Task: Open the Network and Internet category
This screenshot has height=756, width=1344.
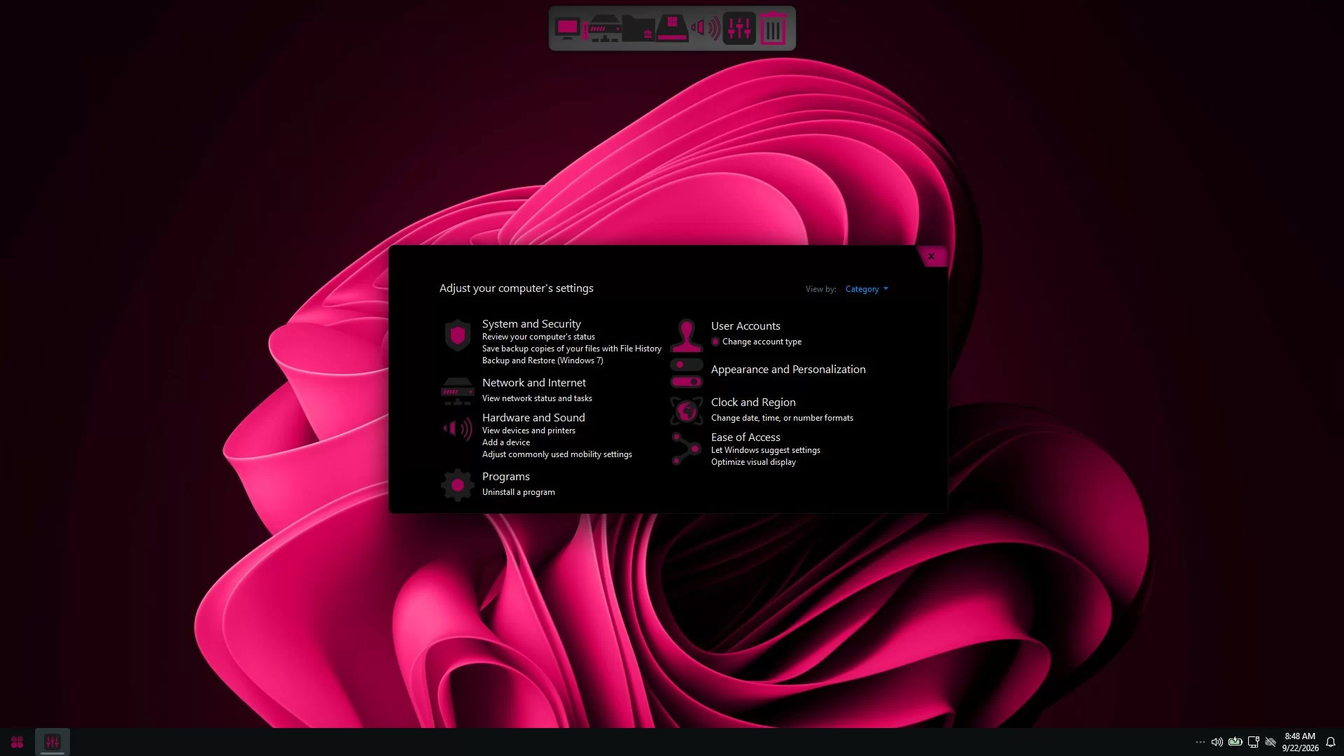Action: click(533, 383)
